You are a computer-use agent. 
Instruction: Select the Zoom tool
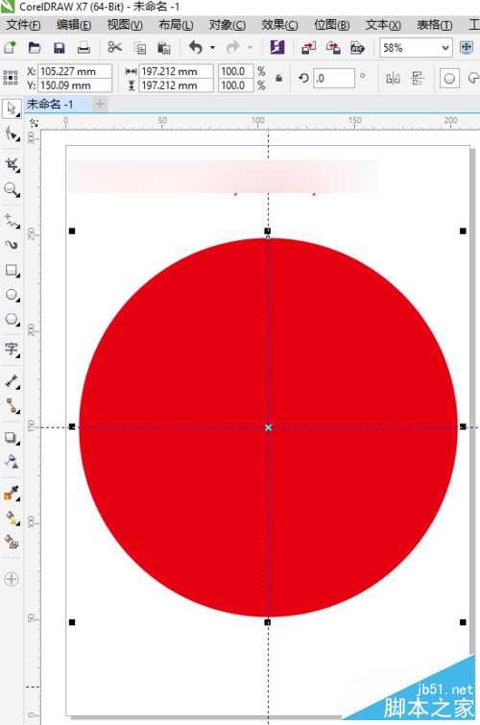coord(12,189)
